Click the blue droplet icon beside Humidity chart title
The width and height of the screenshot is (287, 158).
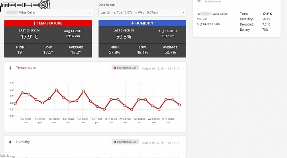10,142
